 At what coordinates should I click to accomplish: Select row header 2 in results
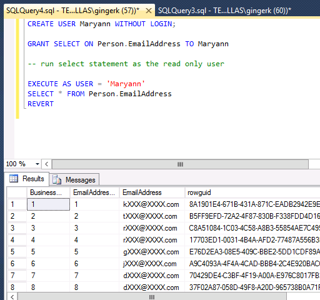17,216
